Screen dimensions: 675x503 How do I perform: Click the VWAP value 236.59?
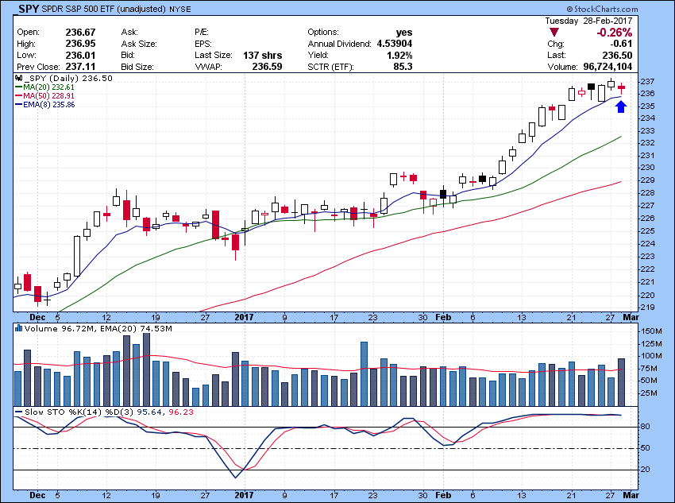pos(267,67)
